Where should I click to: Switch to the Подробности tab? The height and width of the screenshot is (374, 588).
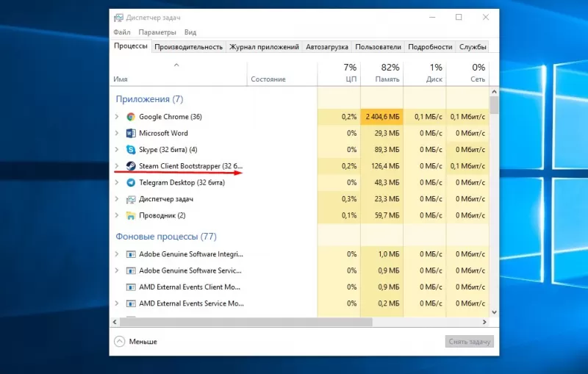430,47
